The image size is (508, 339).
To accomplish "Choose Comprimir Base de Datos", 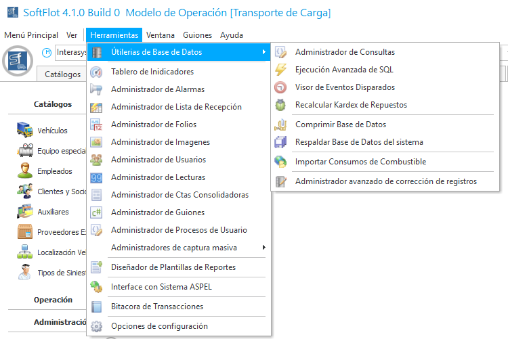I will click(x=340, y=125).
